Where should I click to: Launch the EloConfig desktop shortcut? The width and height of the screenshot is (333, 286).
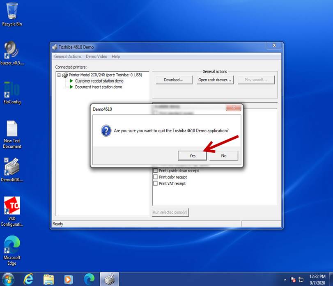(x=12, y=90)
